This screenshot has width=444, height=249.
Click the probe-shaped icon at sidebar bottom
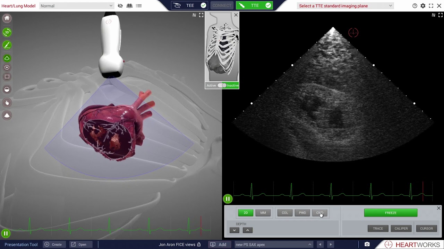[x=7, y=116]
